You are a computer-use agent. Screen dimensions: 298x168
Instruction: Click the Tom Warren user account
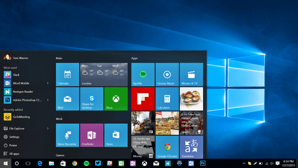point(16,58)
